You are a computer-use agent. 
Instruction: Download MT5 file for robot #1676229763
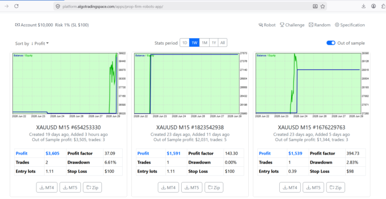(314, 187)
